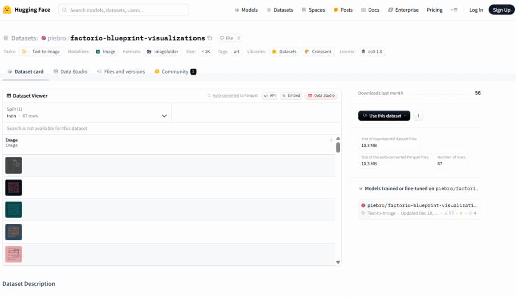
Task: Select the Datasets library tag
Action: point(284,52)
